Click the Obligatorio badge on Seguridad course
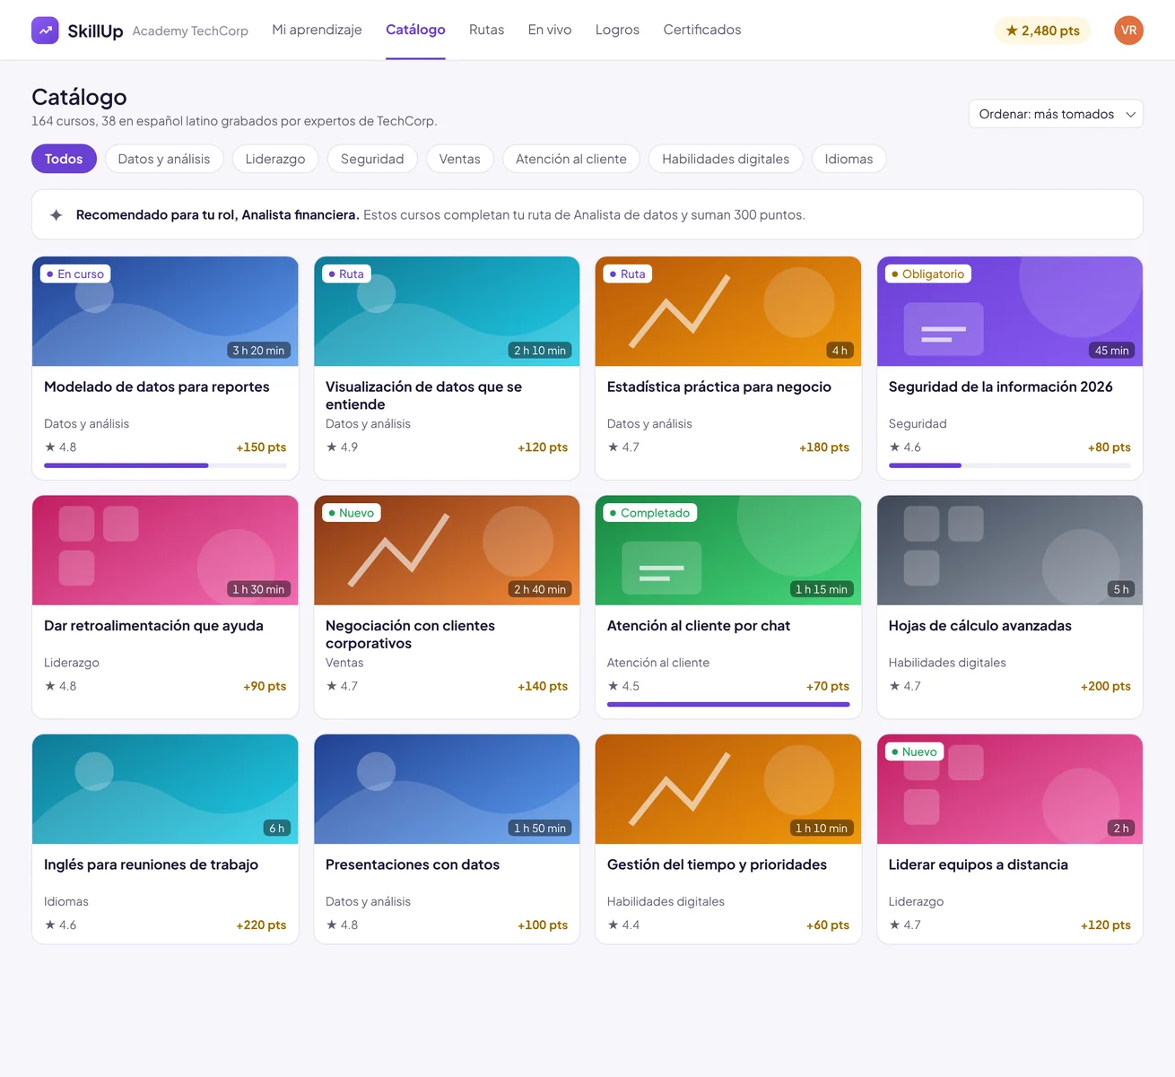The image size is (1175, 1077). pyautogui.click(x=927, y=274)
